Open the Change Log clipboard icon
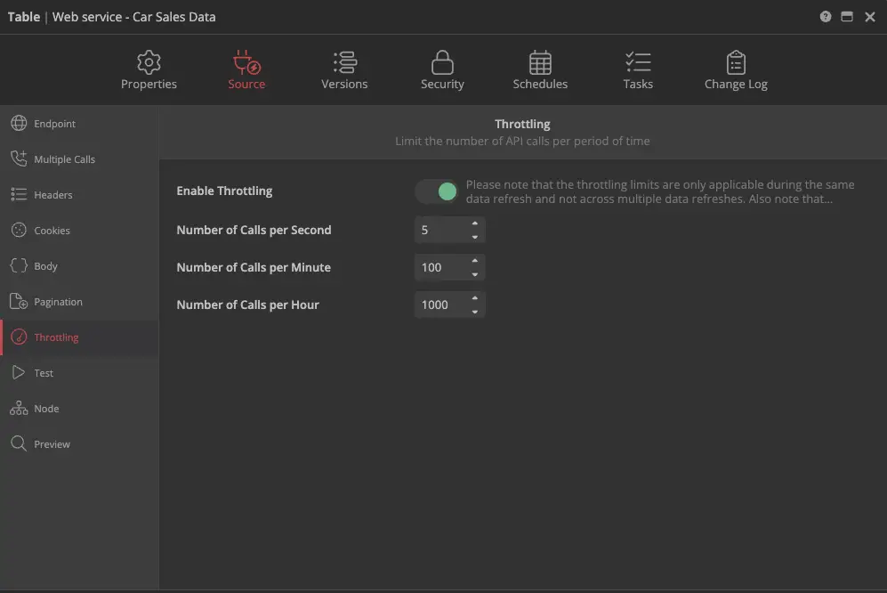This screenshot has height=593, width=887. [736, 62]
